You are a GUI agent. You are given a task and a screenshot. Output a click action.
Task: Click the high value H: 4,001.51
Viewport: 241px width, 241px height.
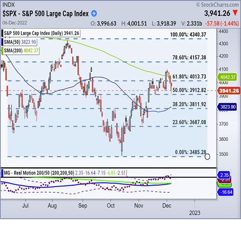[134, 24]
